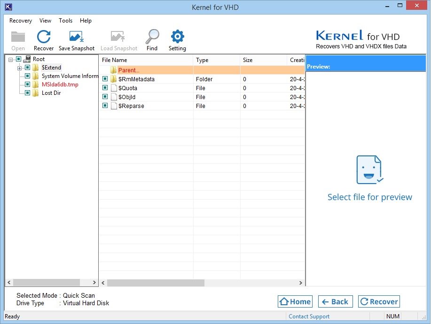Open the Setting gear icon
The width and height of the screenshot is (431, 324).
[177, 36]
